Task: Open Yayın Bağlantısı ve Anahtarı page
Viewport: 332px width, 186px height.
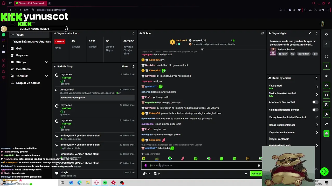Action: point(32,42)
